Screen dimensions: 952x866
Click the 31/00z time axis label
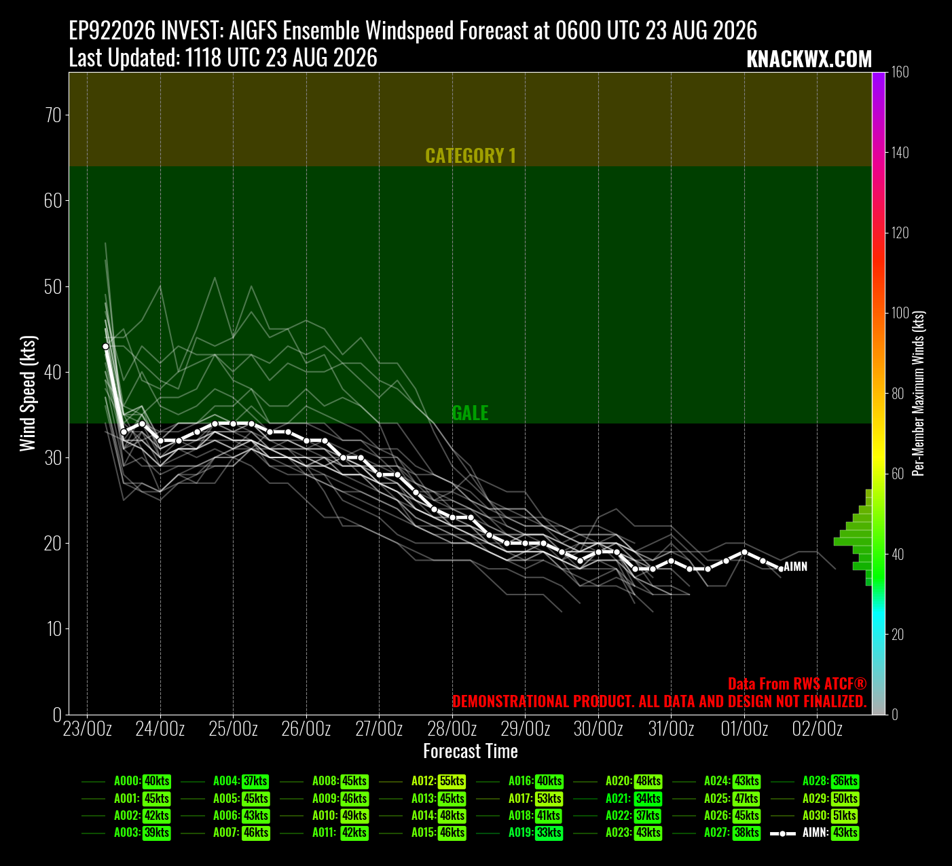[x=671, y=729]
